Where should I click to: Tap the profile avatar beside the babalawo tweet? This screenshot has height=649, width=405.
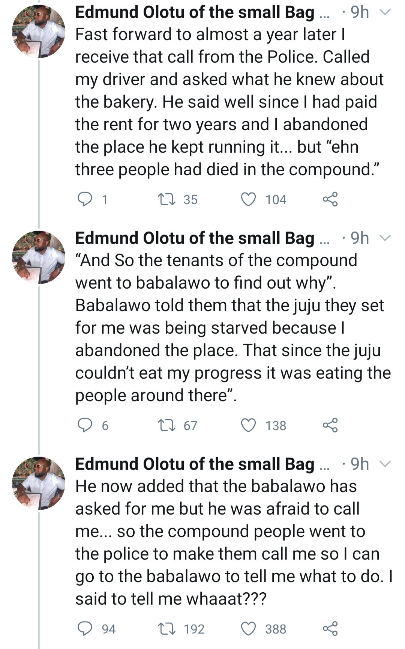click(39, 257)
